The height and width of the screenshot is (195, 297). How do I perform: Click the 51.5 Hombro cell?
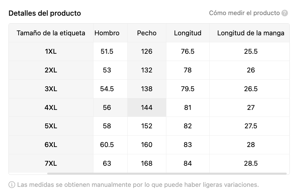coord(107,51)
